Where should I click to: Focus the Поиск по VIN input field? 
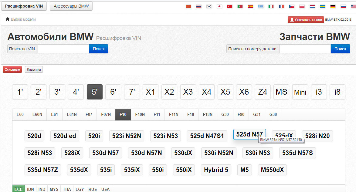[63, 49]
